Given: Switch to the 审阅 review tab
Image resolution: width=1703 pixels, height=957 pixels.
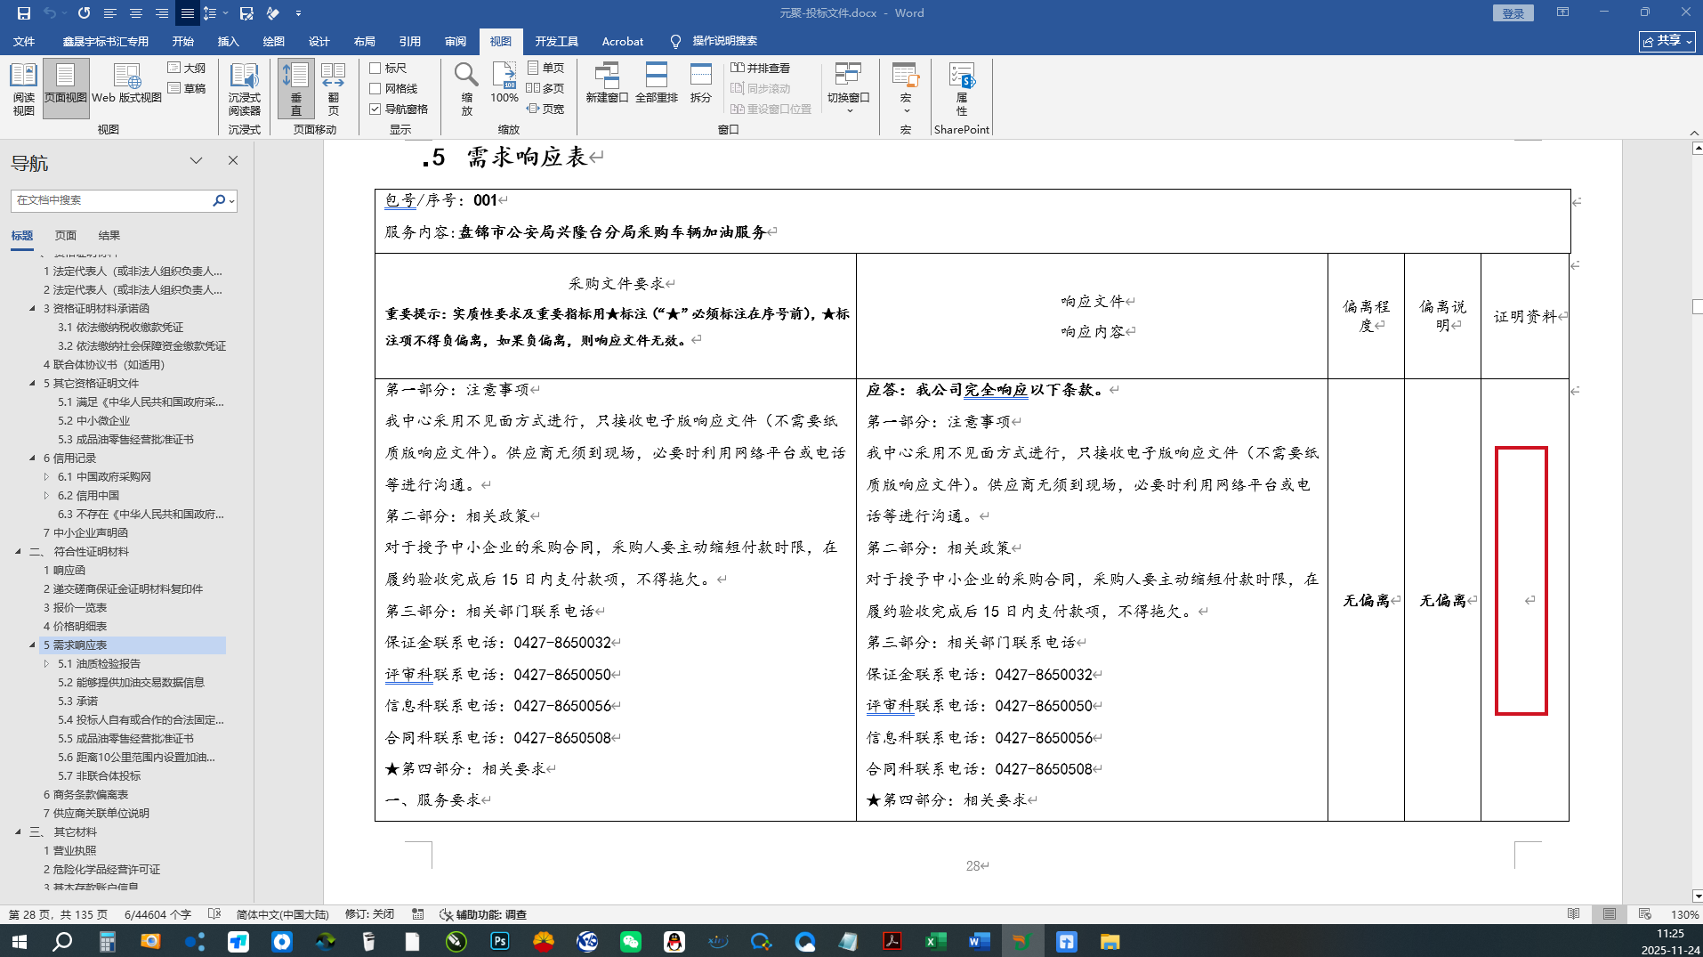Looking at the screenshot, I should [x=456, y=41].
